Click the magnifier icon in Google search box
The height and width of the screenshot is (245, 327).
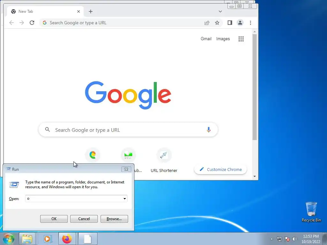tap(47, 130)
